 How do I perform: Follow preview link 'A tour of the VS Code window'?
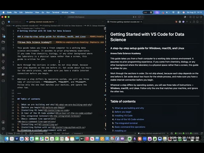tap(129, 119)
